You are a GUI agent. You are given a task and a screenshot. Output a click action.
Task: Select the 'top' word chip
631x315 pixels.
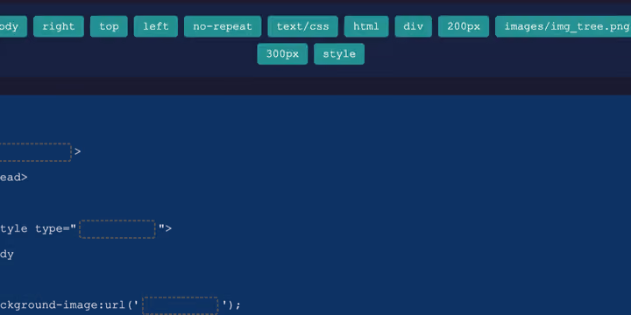tap(109, 26)
